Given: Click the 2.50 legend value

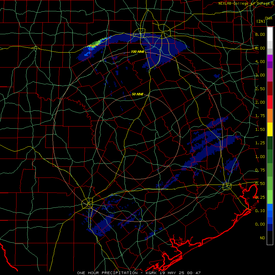Looking at the screenshot, I should (x=260, y=89).
